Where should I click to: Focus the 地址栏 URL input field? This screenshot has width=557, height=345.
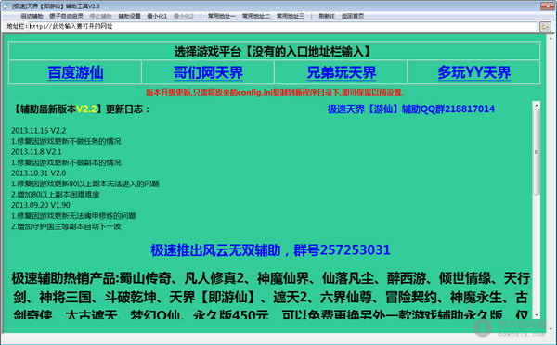[x=282, y=26]
